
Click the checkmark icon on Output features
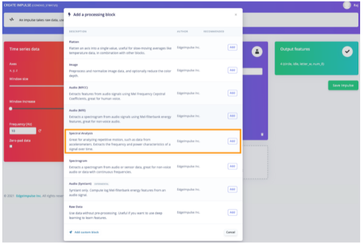[347, 51]
